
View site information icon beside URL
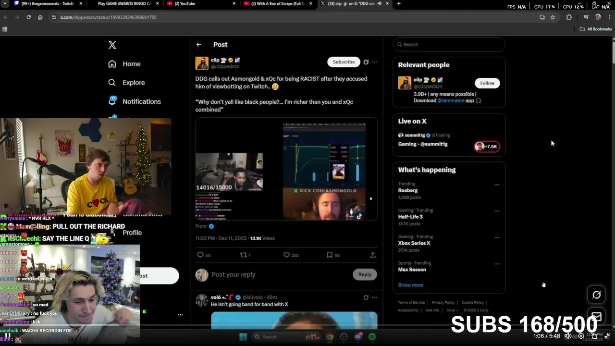(54, 17)
